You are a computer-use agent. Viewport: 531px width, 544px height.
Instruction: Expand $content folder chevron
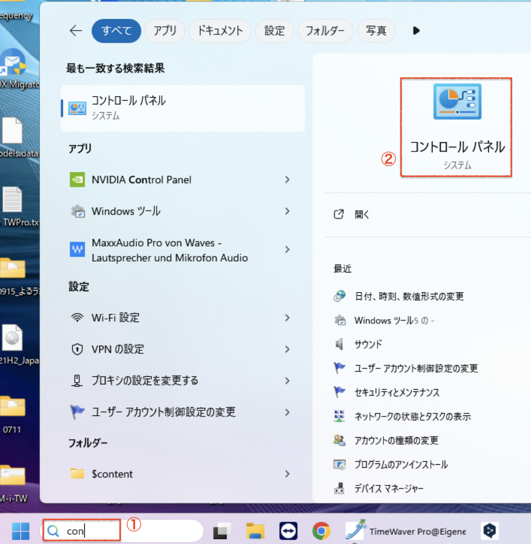287,474
